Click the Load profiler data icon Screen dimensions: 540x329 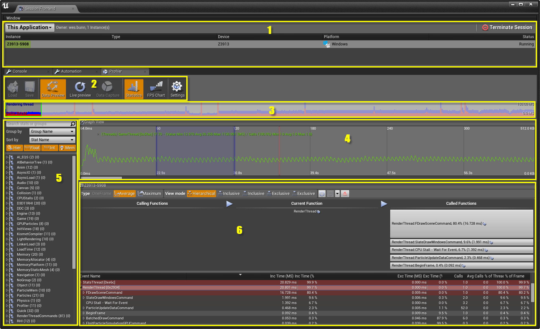(13, 89)
